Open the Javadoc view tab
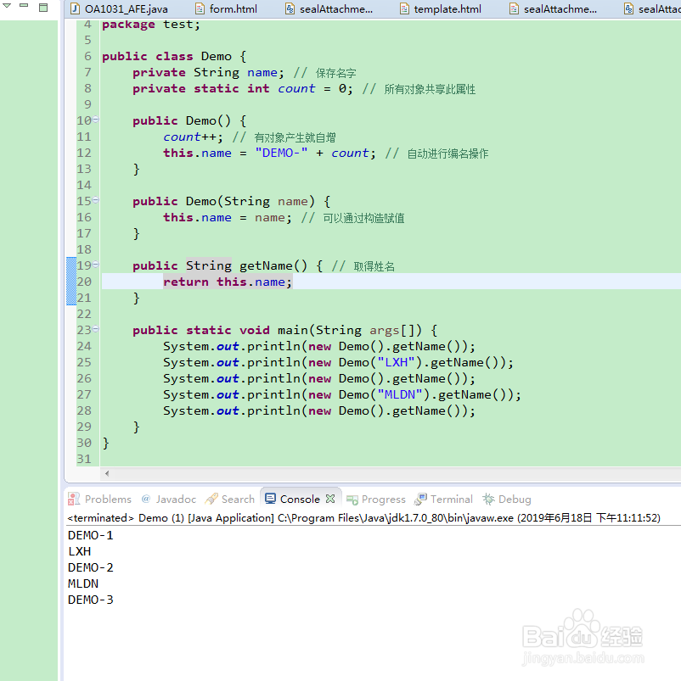The height and width of the screenshot is (681, 681). [169, 500]
